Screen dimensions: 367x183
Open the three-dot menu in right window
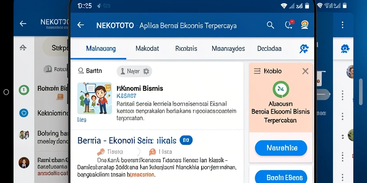coord(342,25)
